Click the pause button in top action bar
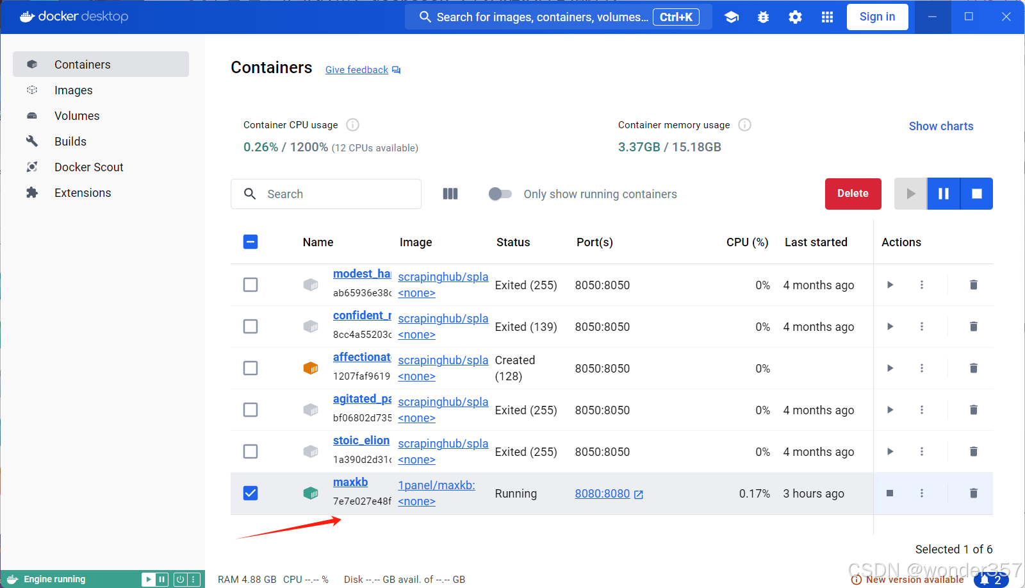Viewport: 1025px width, 588px height. [944, 194]
